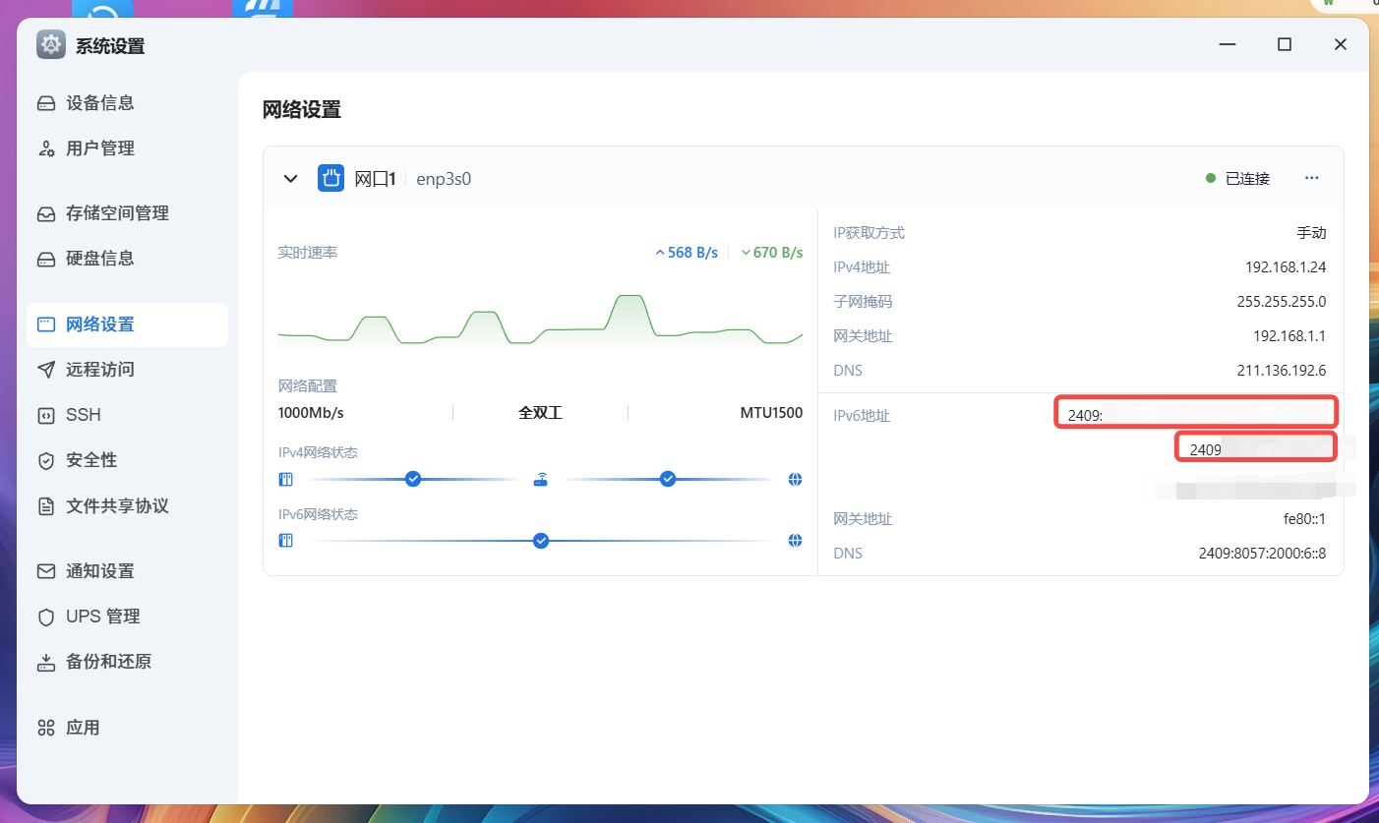Click the globe icon in IPv4网络状态 row
1379x823 pixels.
coord(795,480)
